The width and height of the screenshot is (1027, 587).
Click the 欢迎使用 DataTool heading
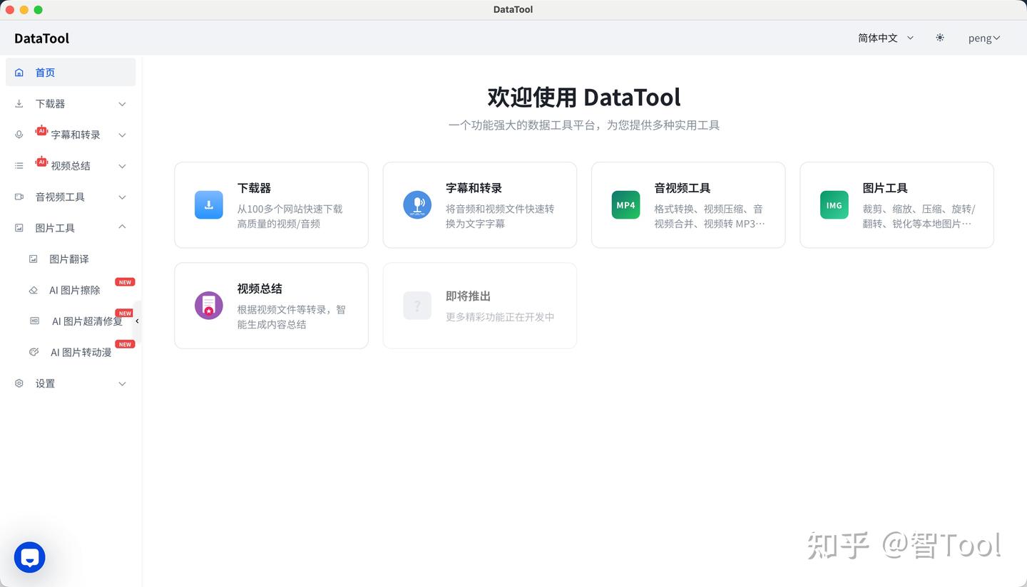(x=584, y=97)
